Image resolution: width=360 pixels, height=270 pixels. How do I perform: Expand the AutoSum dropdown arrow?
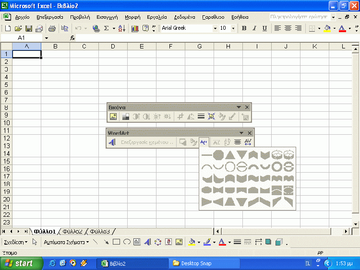(114, 28)
